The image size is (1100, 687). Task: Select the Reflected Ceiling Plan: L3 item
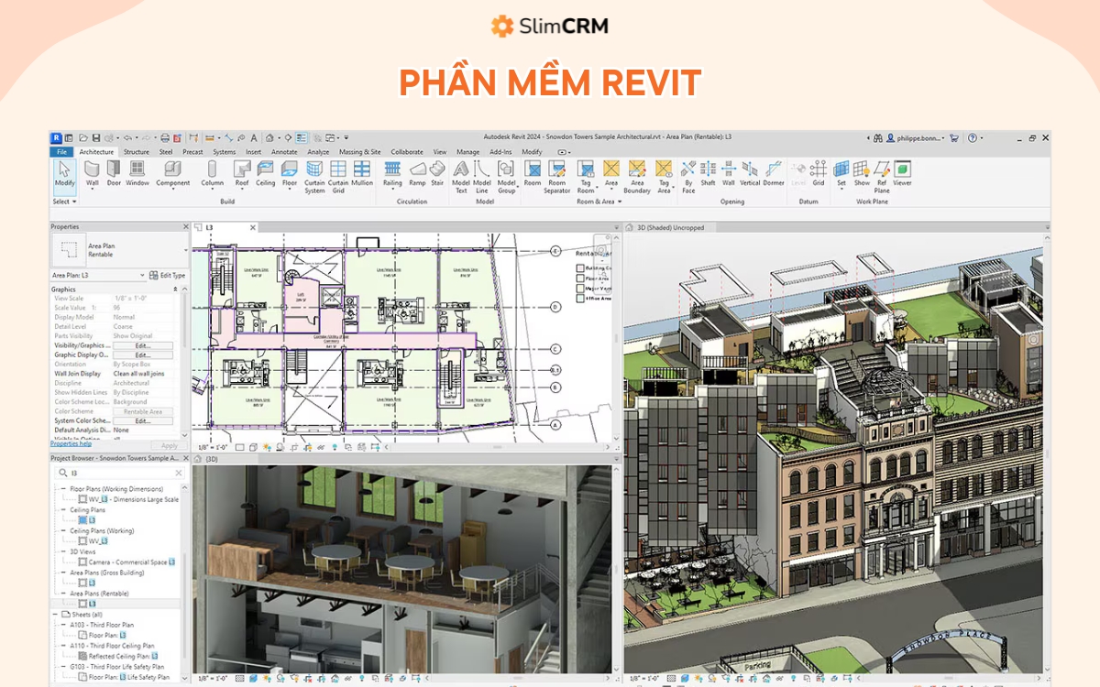[117, 656]
